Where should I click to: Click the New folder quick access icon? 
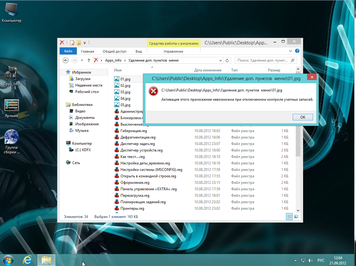79,43
